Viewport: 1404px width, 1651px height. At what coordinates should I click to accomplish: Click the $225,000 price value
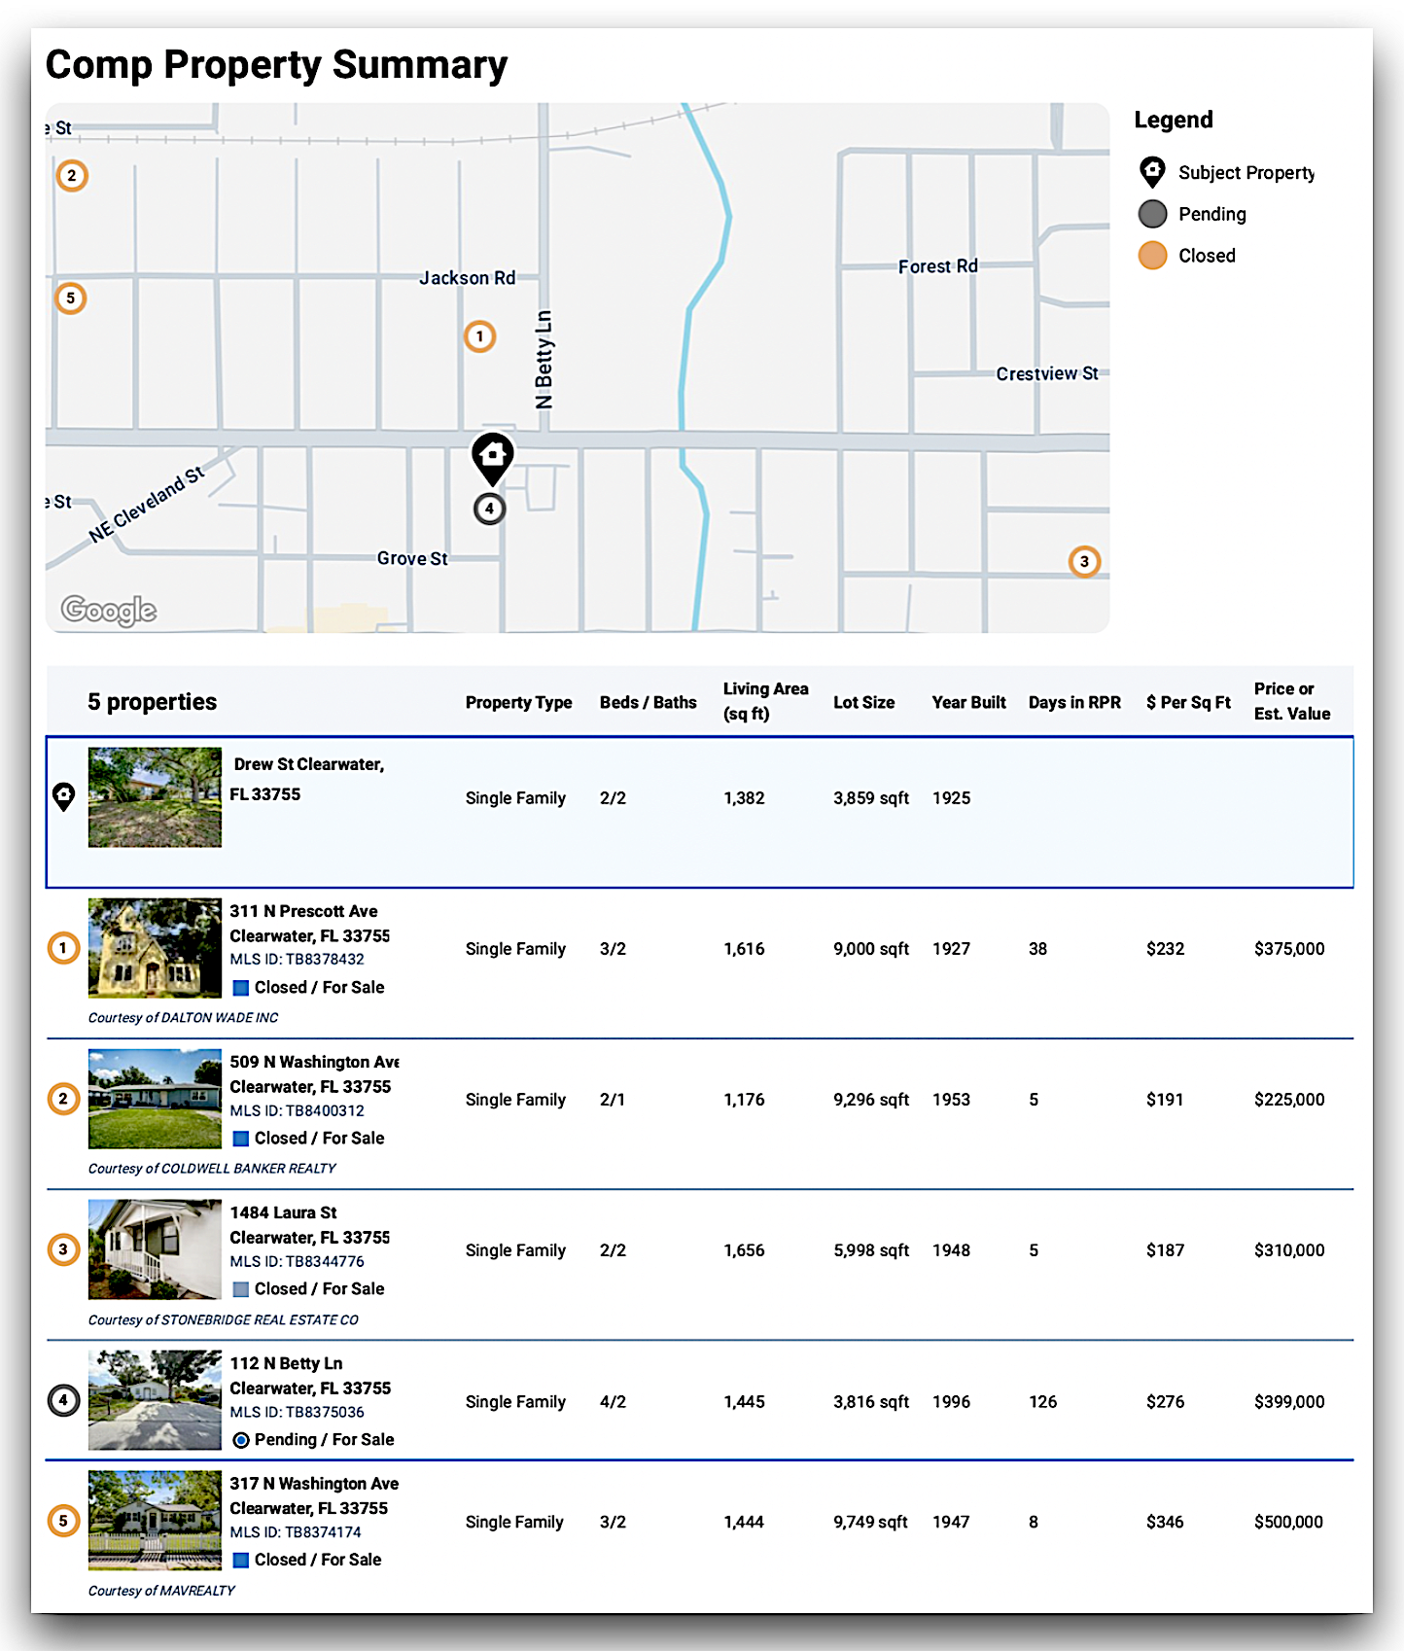pos(1289,1099)
